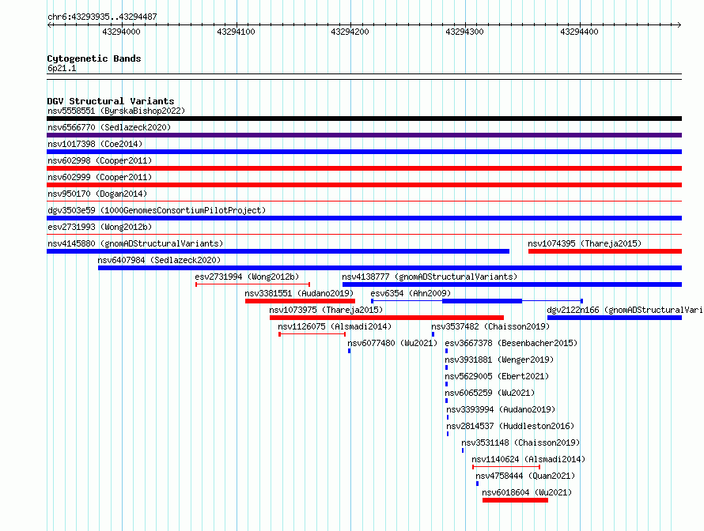Click esv3667378 (Besenbacher2015) label
Screen dimensions: 704x531
pyautogui.click(x=511, y=343)
